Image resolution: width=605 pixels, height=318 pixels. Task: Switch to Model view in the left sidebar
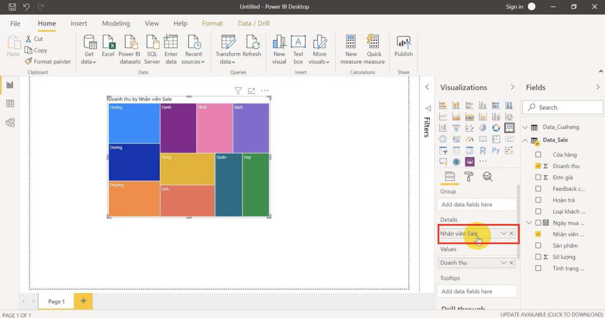[x=10, y=122]
